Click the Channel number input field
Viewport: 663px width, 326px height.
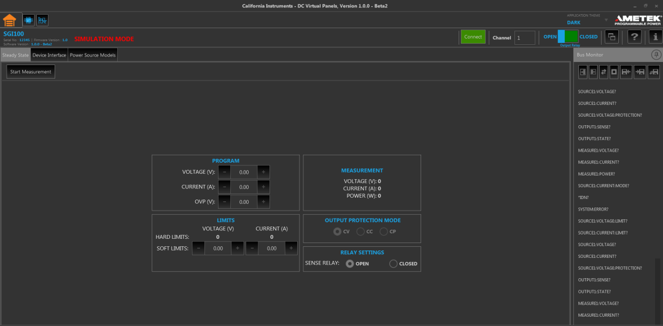coord(525,37)
